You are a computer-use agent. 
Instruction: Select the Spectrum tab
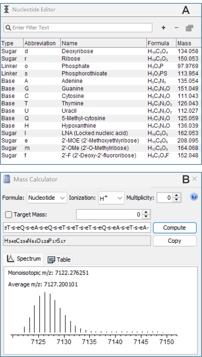click(x=24, y=259)
